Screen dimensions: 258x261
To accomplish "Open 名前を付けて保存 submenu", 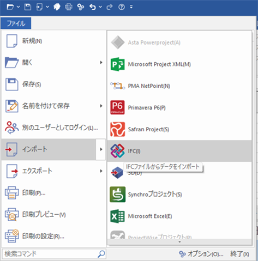I will point(53,106).
